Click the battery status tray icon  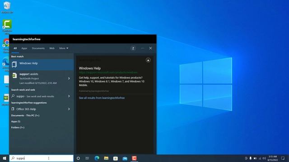pos(255,158)
